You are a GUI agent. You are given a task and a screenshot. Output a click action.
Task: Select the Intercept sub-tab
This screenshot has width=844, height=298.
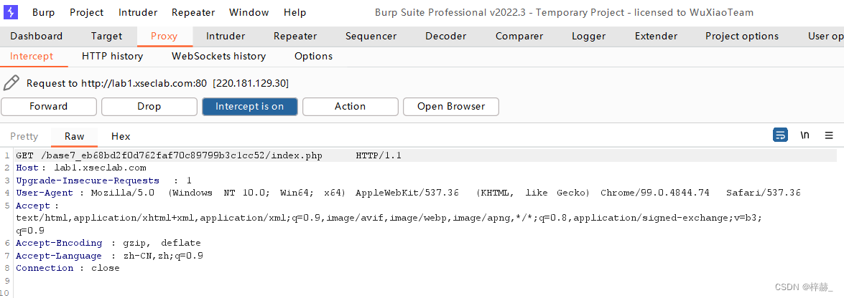pos(32,57)
